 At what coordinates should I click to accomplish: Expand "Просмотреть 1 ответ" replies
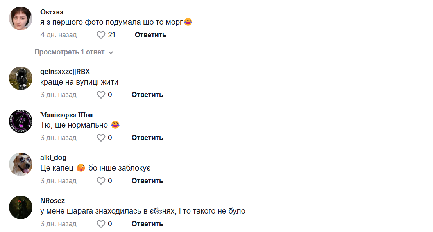(69, 52)
